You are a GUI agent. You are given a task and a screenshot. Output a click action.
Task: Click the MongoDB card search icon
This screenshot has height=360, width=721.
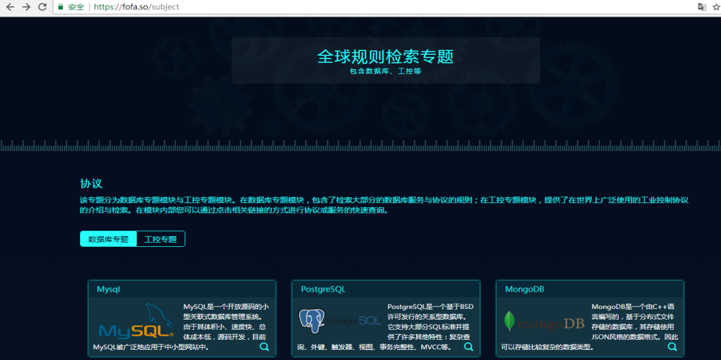(x=672, y=347)
